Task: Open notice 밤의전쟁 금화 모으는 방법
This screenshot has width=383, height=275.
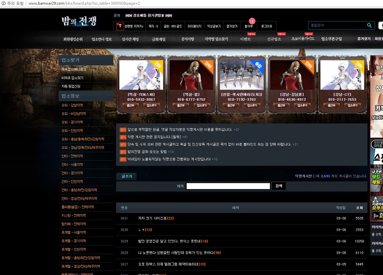Action: point(147,152)
